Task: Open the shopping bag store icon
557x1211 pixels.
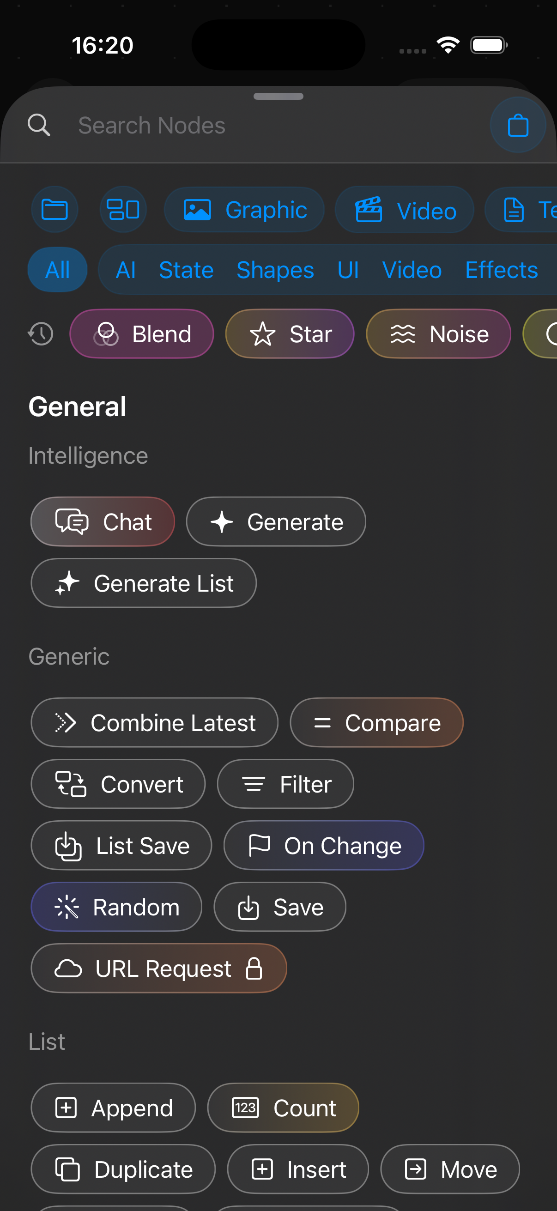Action: 518,125
